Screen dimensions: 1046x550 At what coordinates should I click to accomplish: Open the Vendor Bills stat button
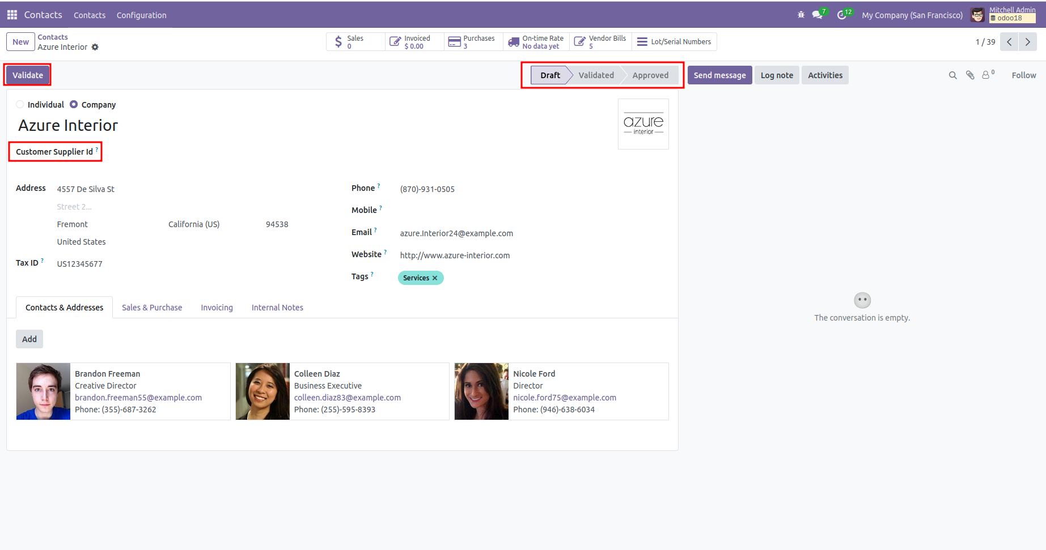click(x=600, y=42)
